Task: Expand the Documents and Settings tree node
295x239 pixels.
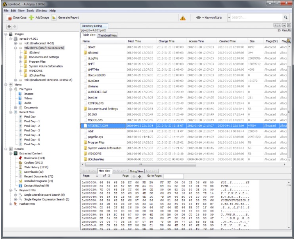Action: (x=20, y=57)
